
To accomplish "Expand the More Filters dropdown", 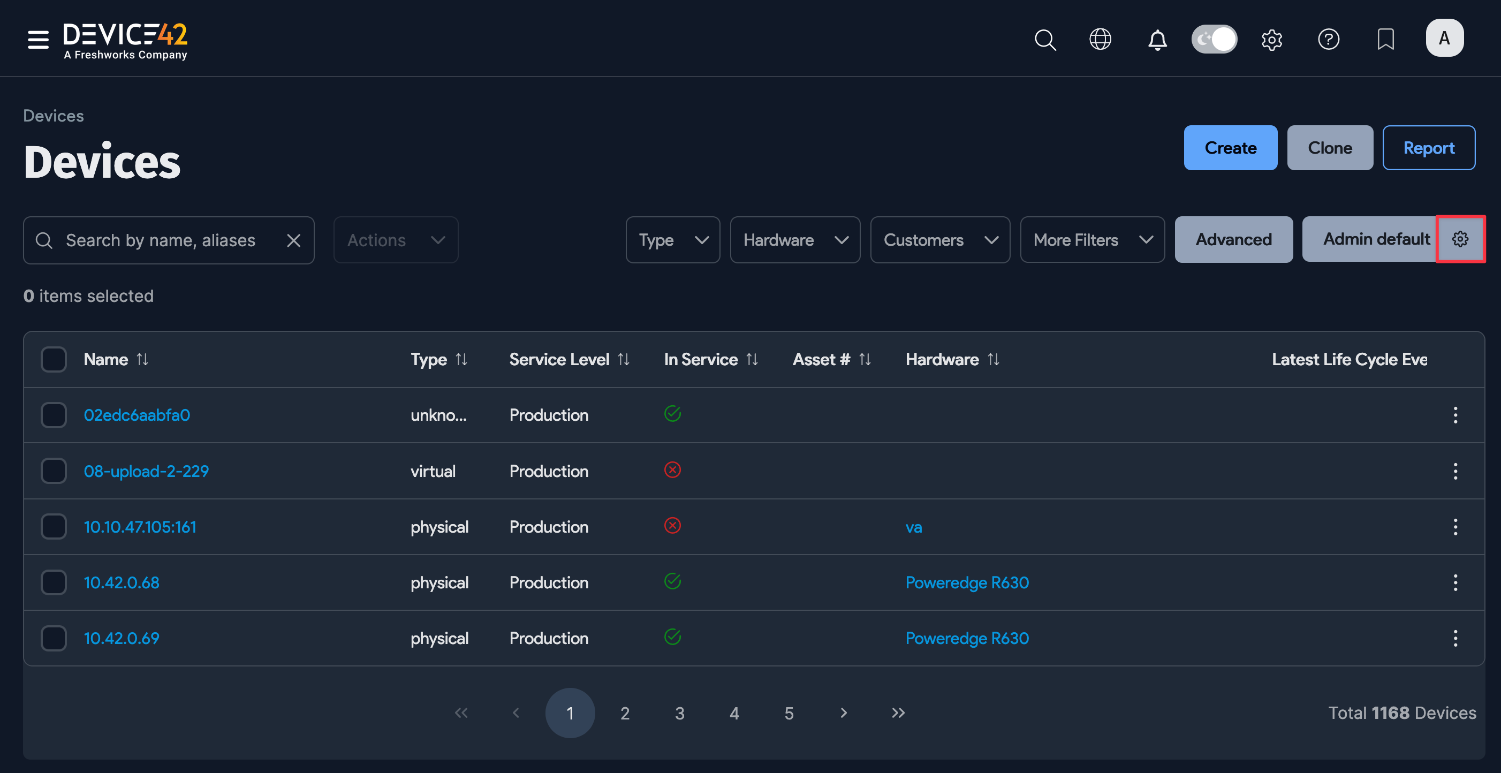I will click(x=1092, y=239).
